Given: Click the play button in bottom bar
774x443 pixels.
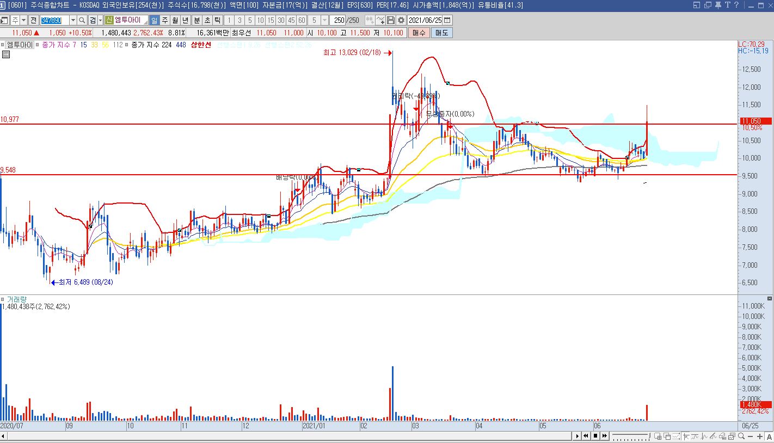Looking at the screenshot, I should (577, 436).
